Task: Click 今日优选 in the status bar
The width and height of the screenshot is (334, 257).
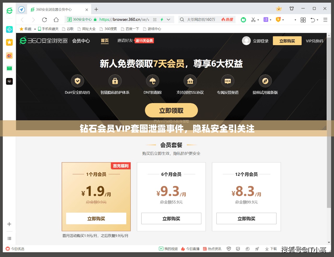Action: (x=15, y=249)
